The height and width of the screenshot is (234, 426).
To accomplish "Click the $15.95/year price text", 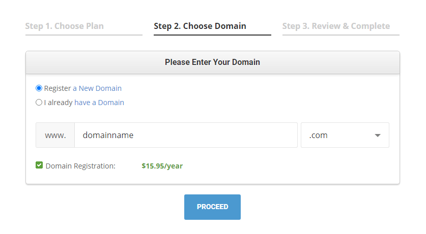I will [x=162, y=165].
